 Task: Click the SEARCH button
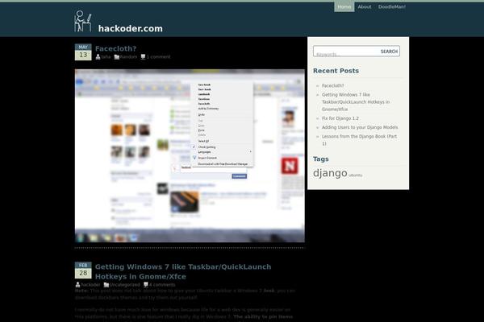pyautogui.click(x=389, y=52)
